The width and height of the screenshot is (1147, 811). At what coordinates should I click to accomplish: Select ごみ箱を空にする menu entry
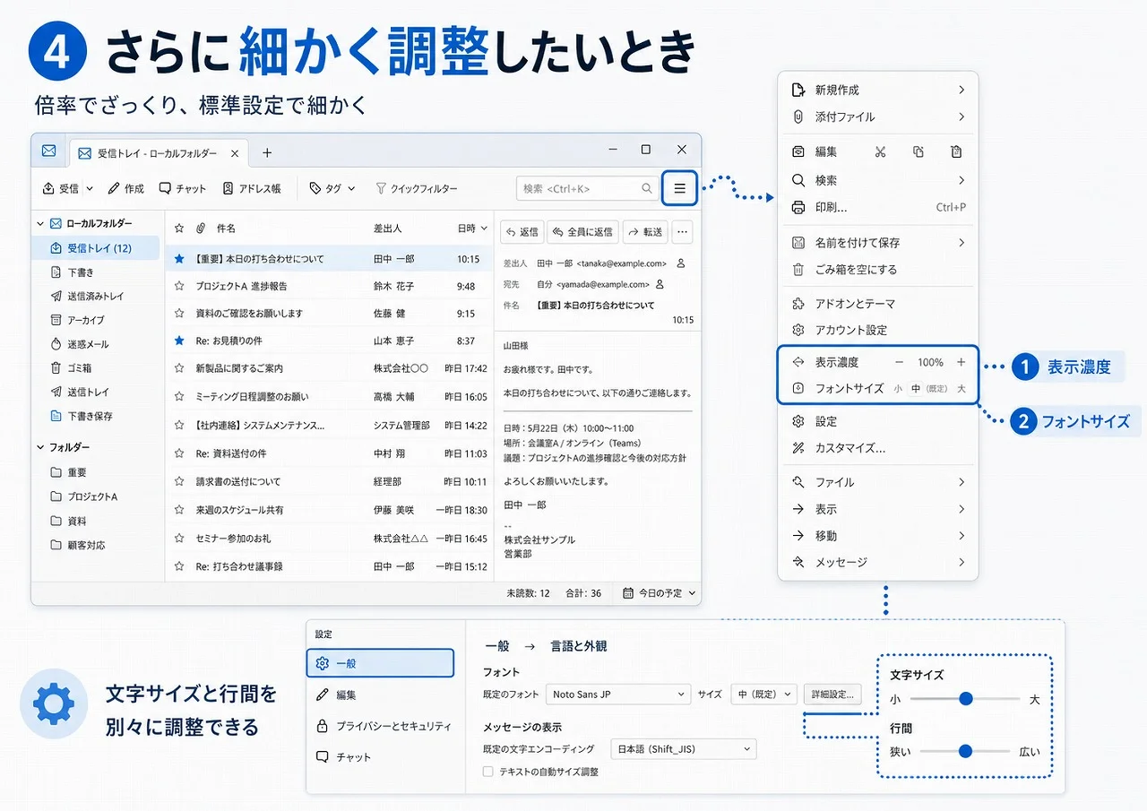[x=878, y=269]
